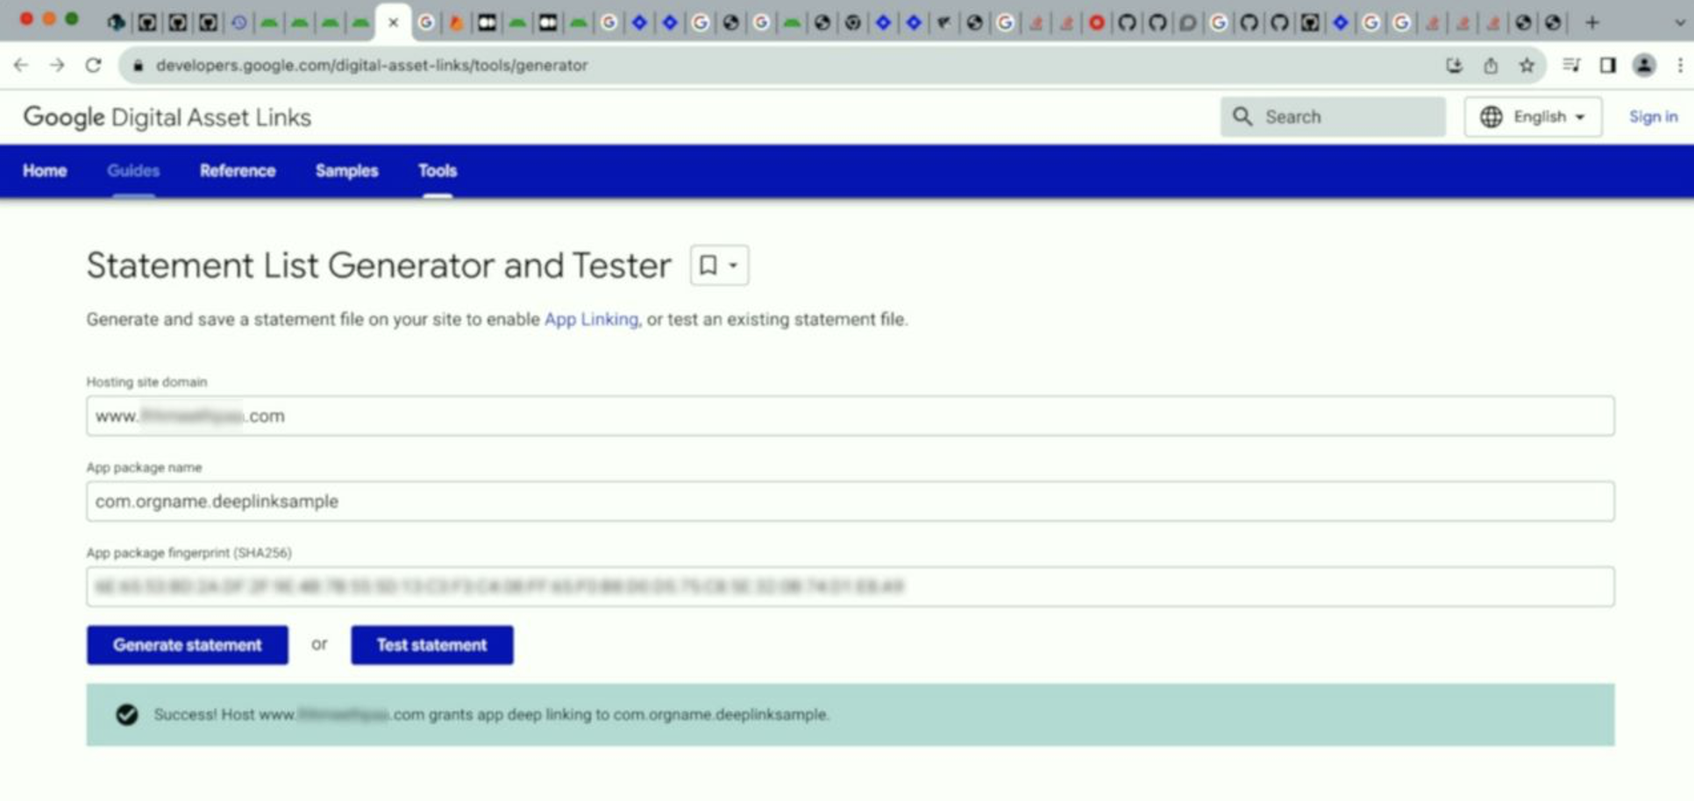Expand the tab search chevron
Screen dimensions: 1694x801
1679,23
